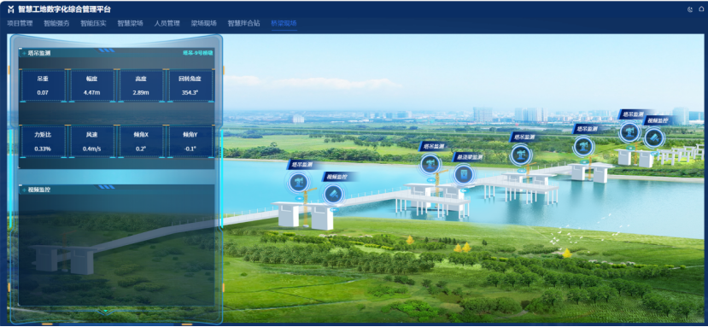The width and height of the screenshot is (708, 327).
Task: Click the 视频监控 label flag near the right edge
Action: pyautogui.click(x=660, y=120)
